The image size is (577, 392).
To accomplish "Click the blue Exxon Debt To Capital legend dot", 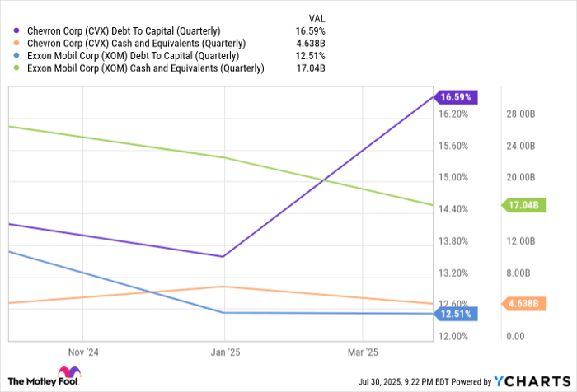I will 16,56.
